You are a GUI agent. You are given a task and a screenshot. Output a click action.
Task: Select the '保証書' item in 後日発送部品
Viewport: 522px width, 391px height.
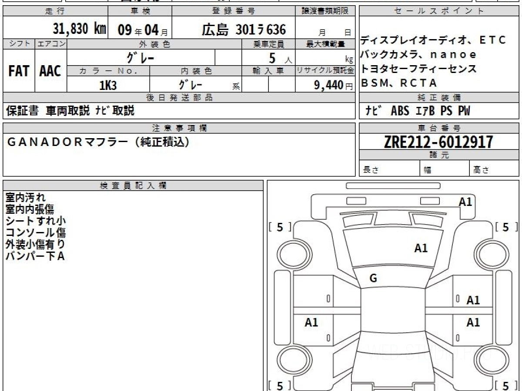tap(22, 111)
